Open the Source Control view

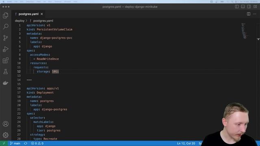point(5,38)
